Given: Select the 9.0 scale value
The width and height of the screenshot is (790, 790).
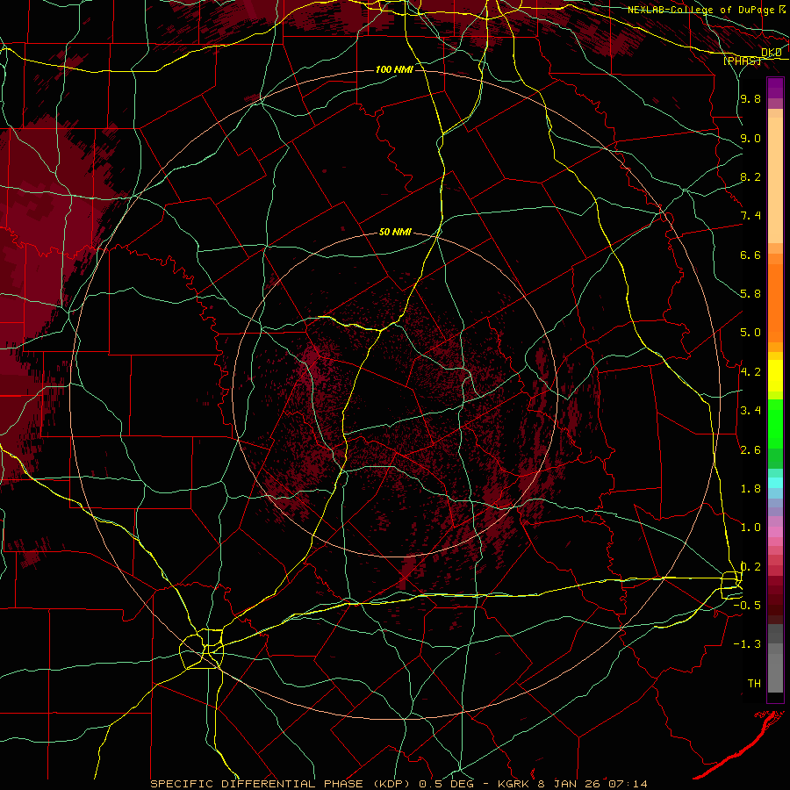Looking at the screenshot, I should tap(750, 138).
